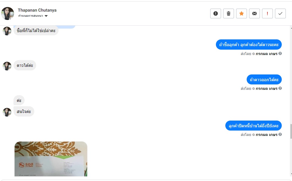Click help icon under ถ้าดาวออกได้คะ message
The image size is (292, 181).
point(280,88)
